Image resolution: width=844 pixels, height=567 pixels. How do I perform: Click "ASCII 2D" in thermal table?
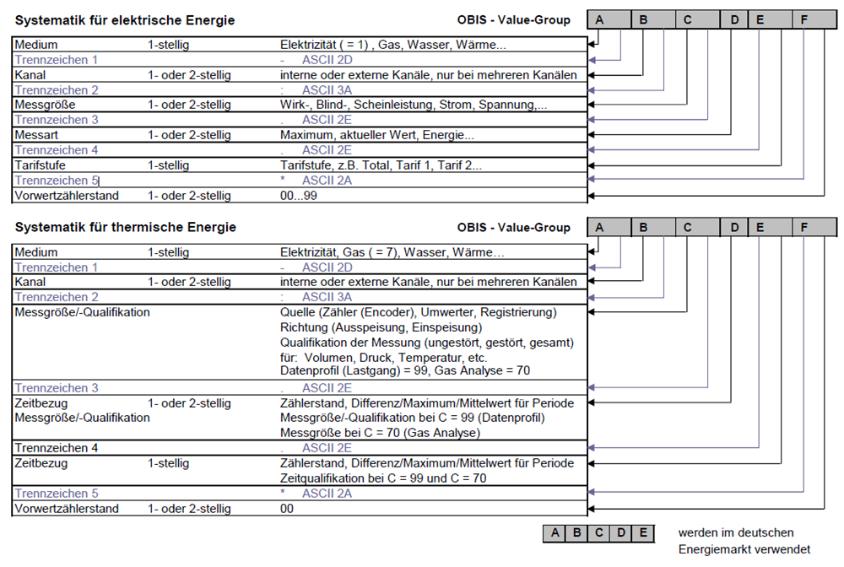coord(327,267)
